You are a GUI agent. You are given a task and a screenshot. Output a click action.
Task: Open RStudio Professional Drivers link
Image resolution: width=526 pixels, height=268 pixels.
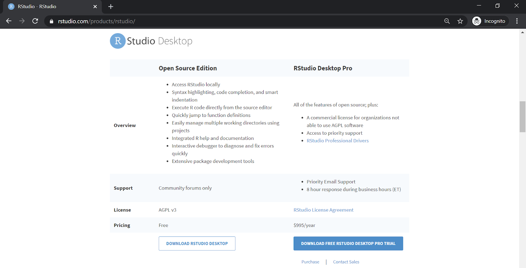point(338,141)
